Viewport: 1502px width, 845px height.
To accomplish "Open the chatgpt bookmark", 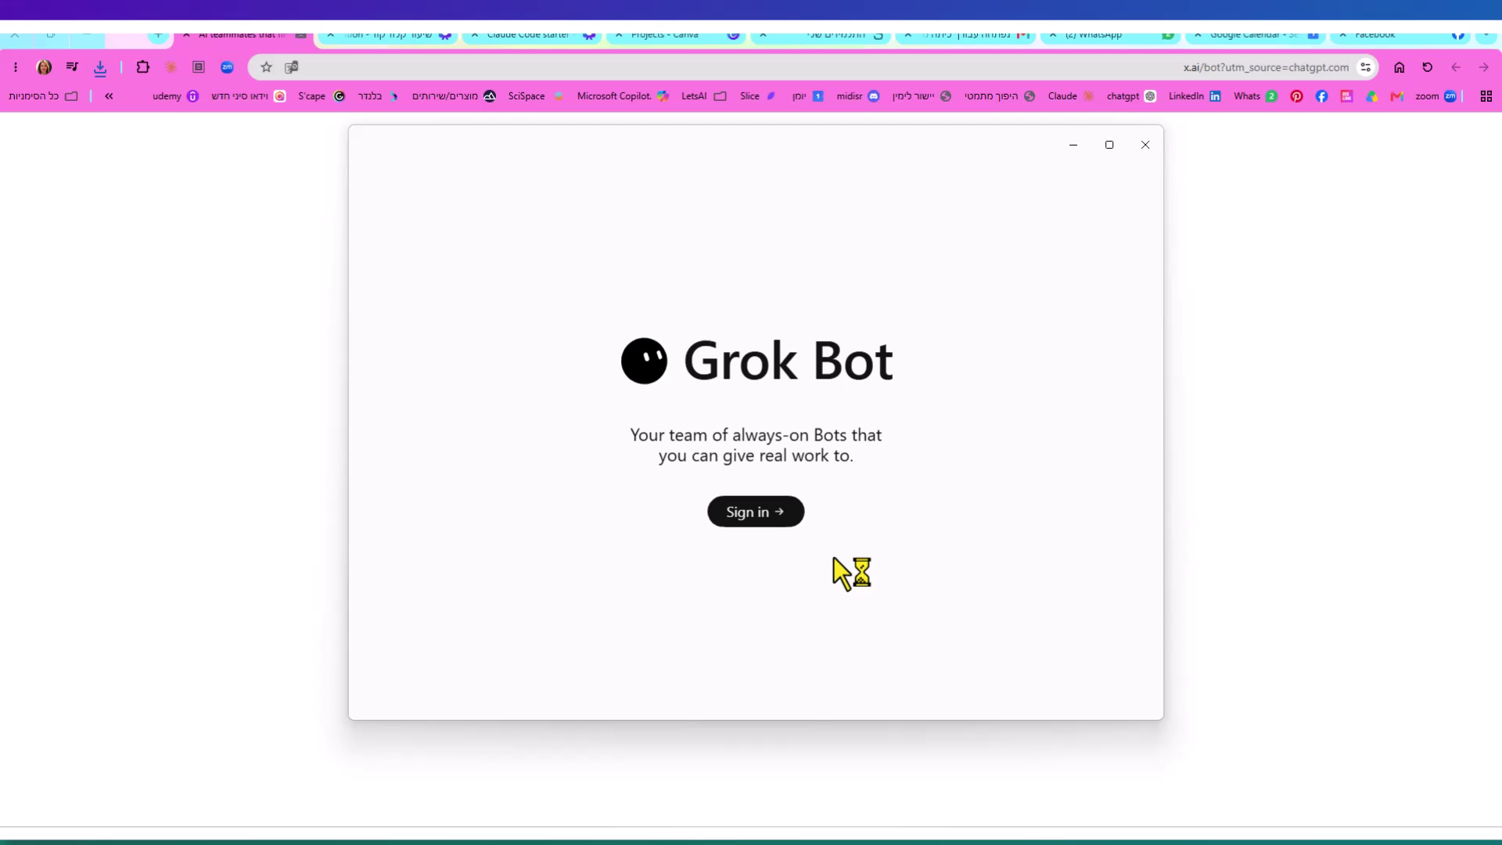I will point(1131,96).
